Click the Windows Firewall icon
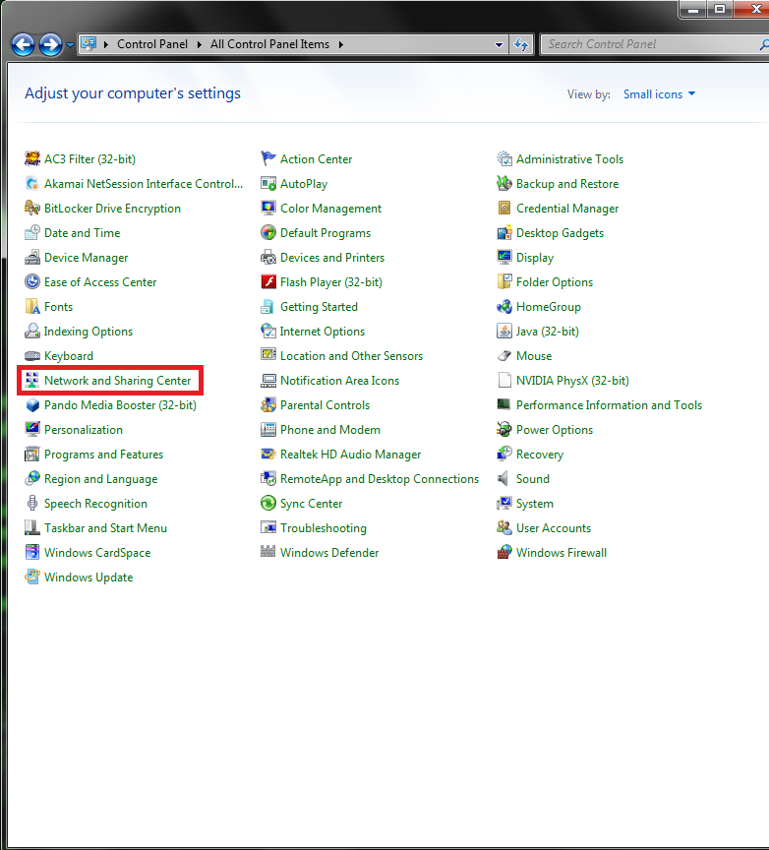This screenshot has height=850, width=769. point(504,552)
